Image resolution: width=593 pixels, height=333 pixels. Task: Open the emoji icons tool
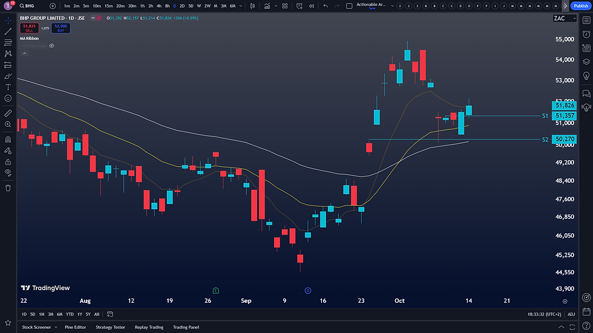pyautogui.click(x=8, y=98)
